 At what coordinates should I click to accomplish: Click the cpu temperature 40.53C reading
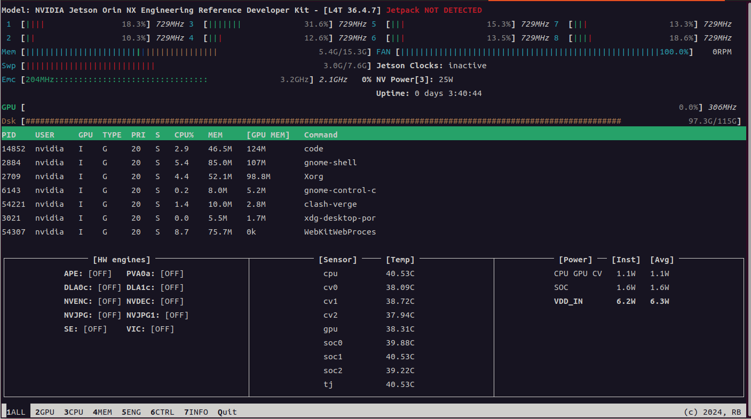click(400, 273)
